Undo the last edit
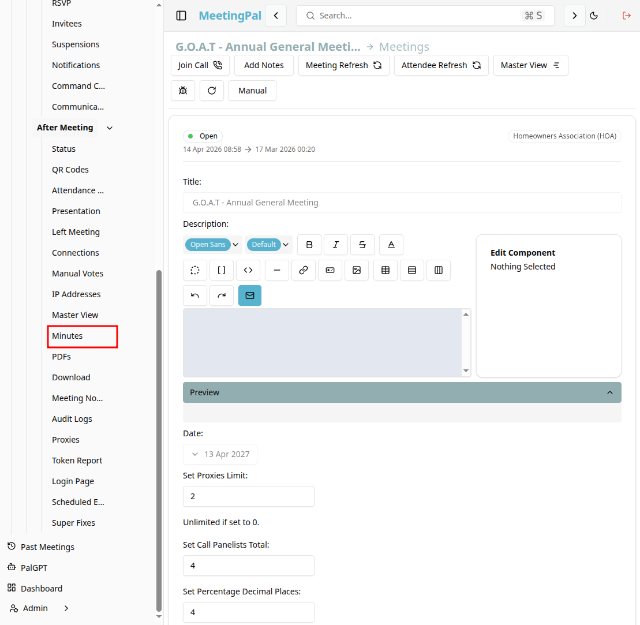Viewport: 640px width, 625px height. pyautogui.click(x=195, y=295)
